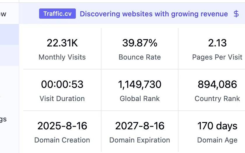
Task: Click the Domain Age label
Action: click(x=217, y=140)
